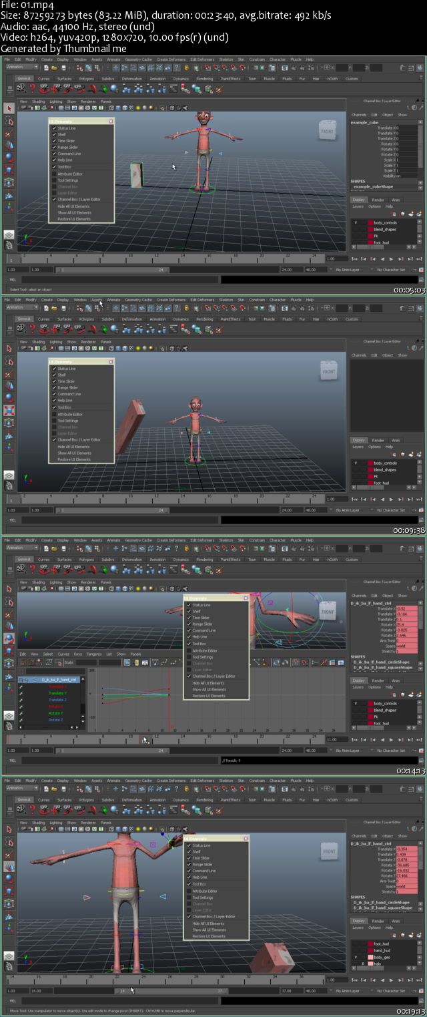
Task: Click film-reel shelf icon in 00:14:13 frame
Action: coord(22,568)
